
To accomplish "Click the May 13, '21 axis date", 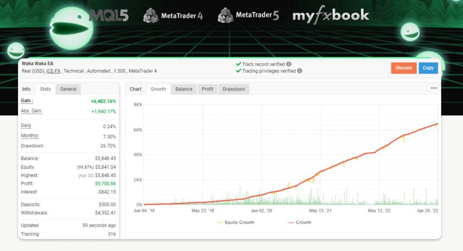I will point(320,210).
